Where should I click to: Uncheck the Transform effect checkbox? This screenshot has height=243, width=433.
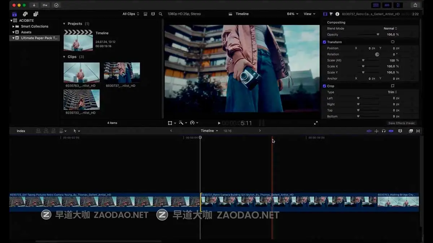pos(324,42)
